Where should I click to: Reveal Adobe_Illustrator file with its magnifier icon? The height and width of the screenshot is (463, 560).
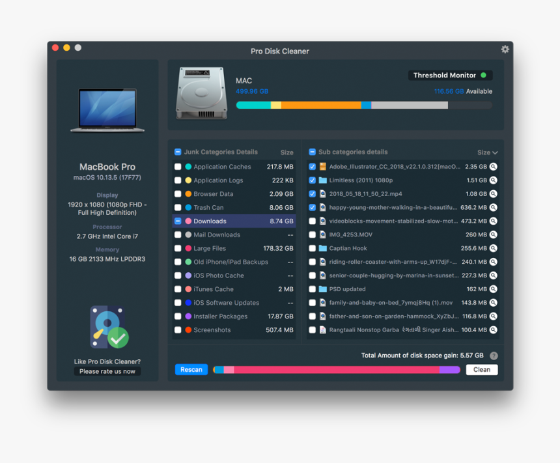coord(493,167)
